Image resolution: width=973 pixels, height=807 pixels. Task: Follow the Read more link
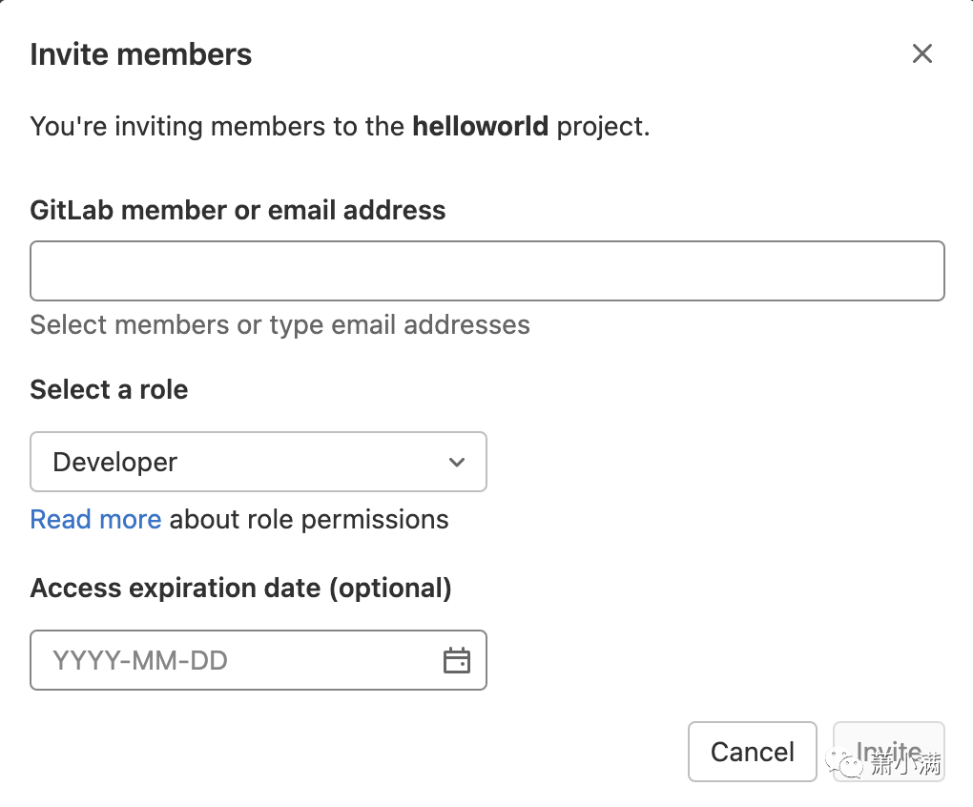click(x=95, y=520)
